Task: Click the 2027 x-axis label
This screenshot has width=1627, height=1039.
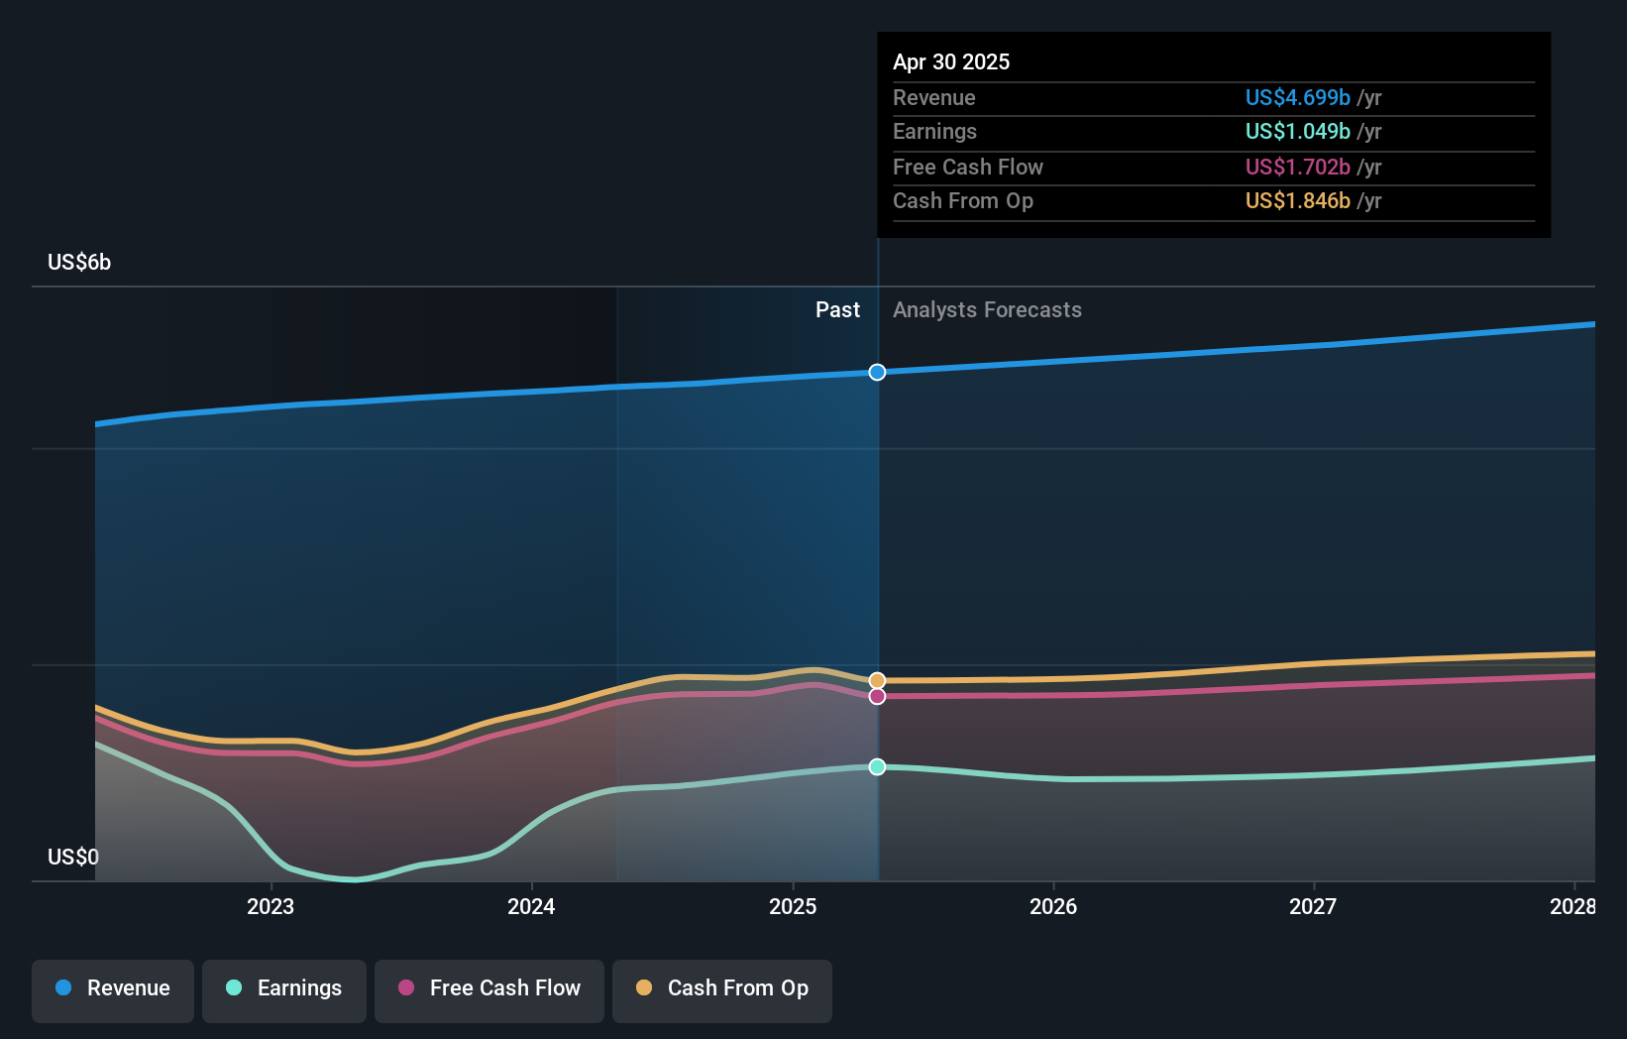Action: pyautogui.click(x=1313, y=906)
